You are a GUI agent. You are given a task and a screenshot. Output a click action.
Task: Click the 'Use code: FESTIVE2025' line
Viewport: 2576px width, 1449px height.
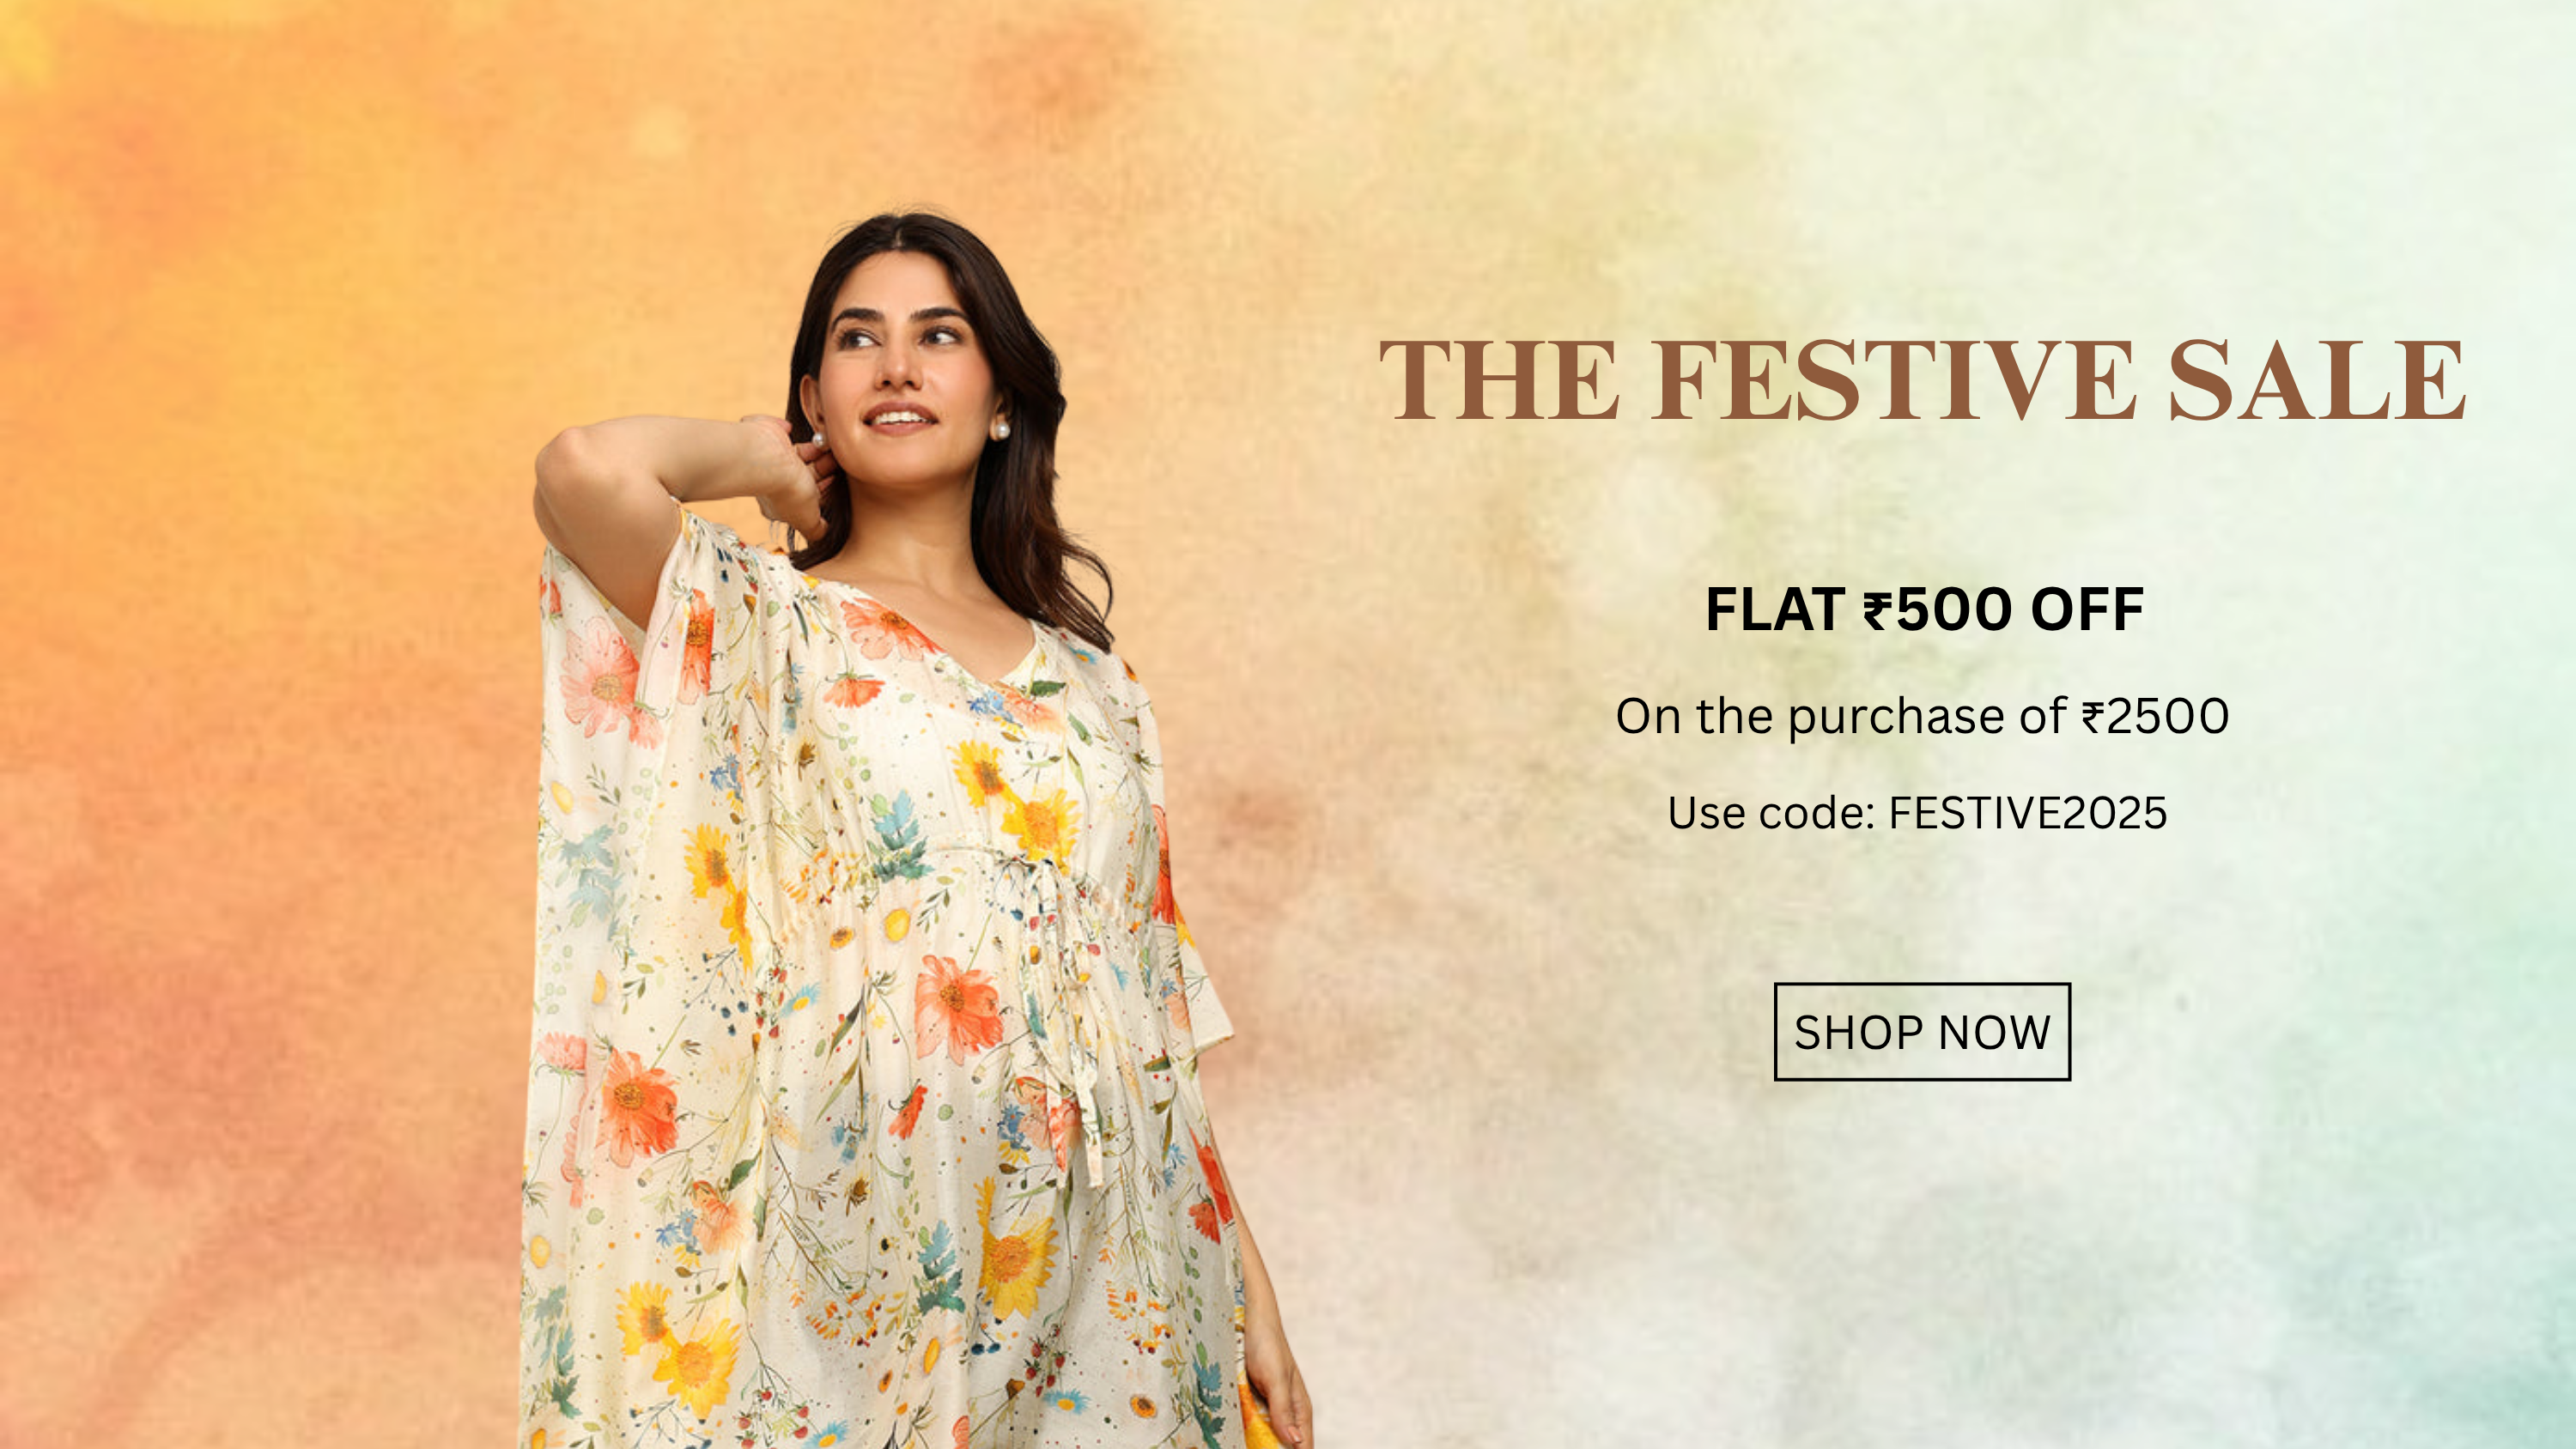[x=1917, y=812]
